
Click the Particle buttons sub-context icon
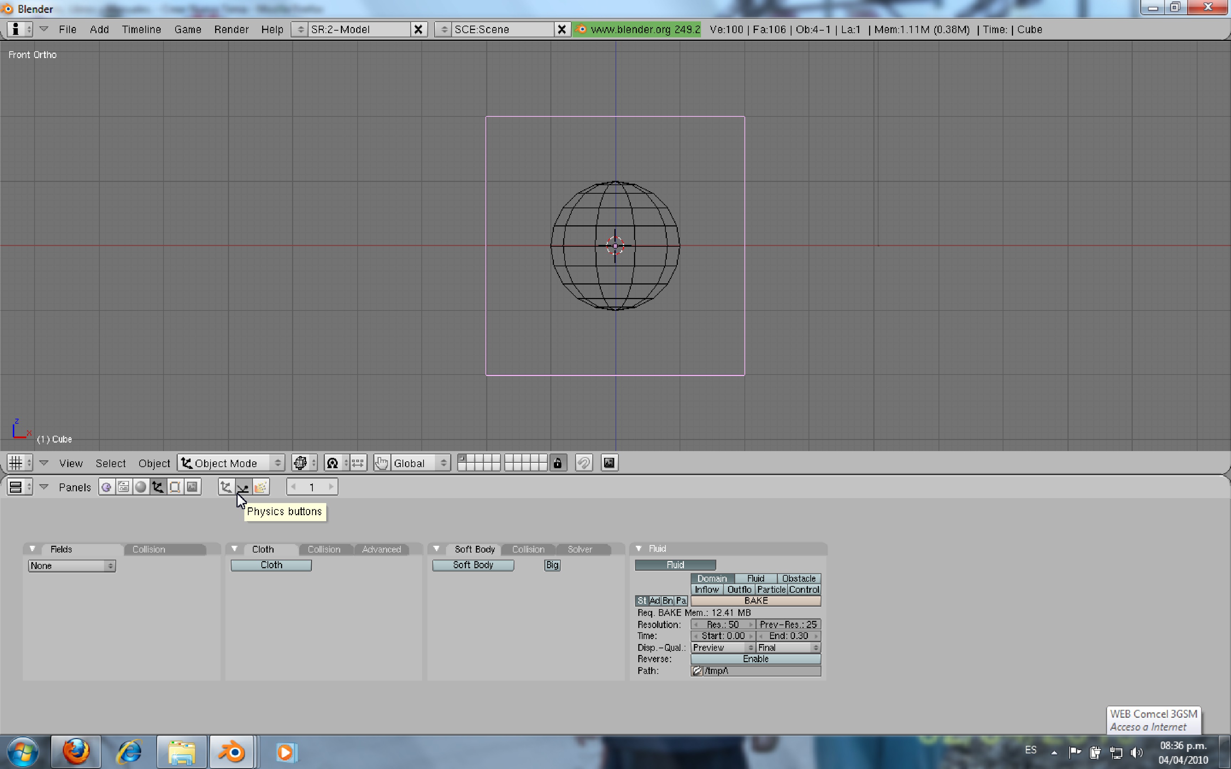click(260, 487)
